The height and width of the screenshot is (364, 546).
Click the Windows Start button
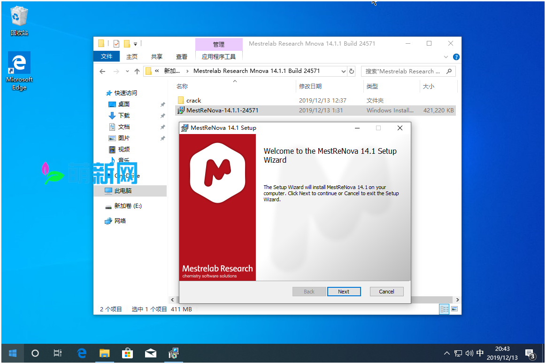pos(13,353)
